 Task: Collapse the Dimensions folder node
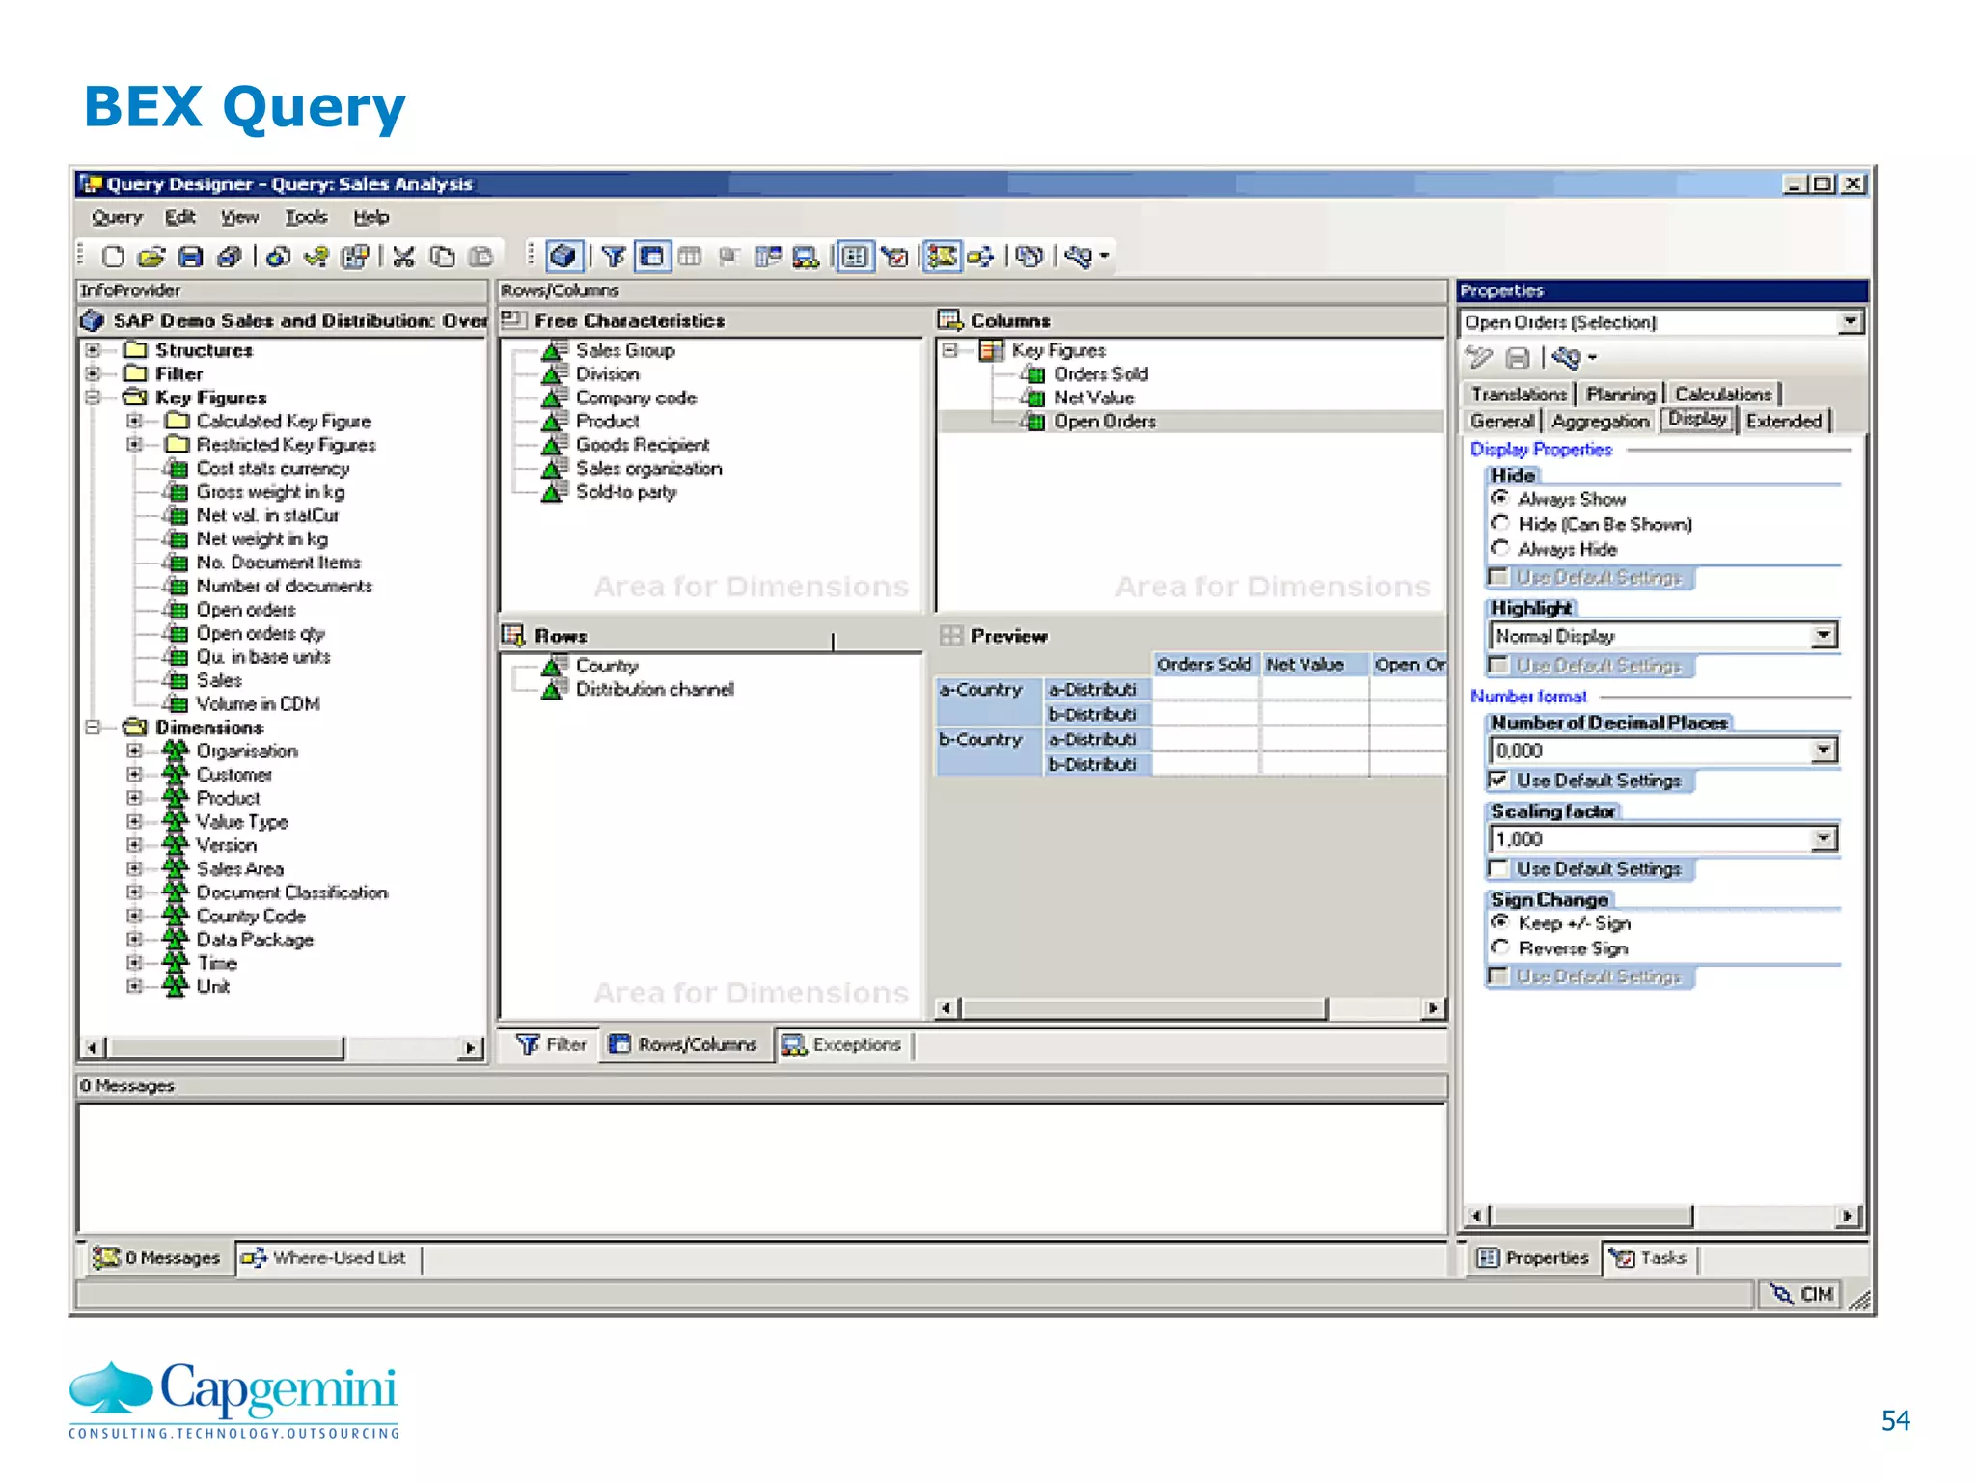(93, 727)
